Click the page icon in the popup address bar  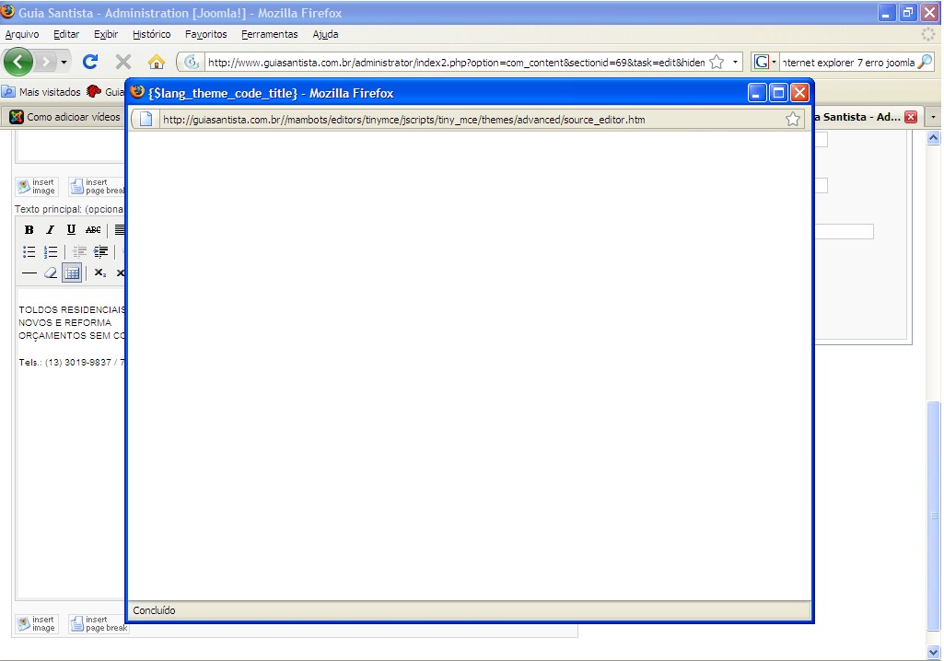pyautogui.click(x=146, y=119)
